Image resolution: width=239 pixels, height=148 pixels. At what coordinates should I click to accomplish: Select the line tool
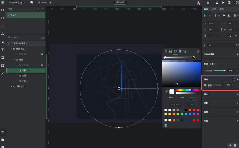click(x=3, y=26)
